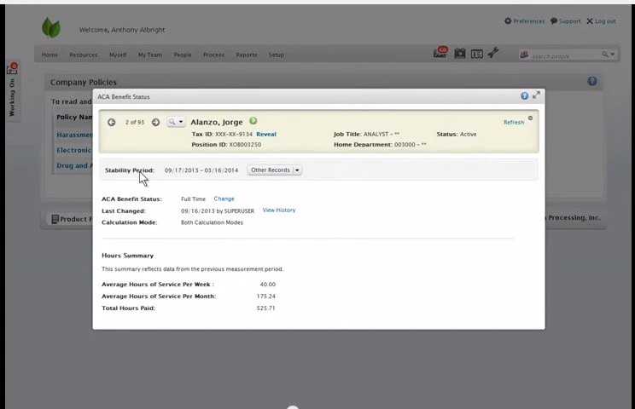This screenshot has height=409, width=635.
Task: Go to the previous employee record
Action: 111,122
